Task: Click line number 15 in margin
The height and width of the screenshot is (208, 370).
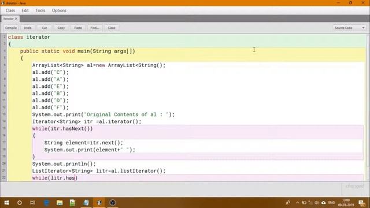Action: pos(4,128)
